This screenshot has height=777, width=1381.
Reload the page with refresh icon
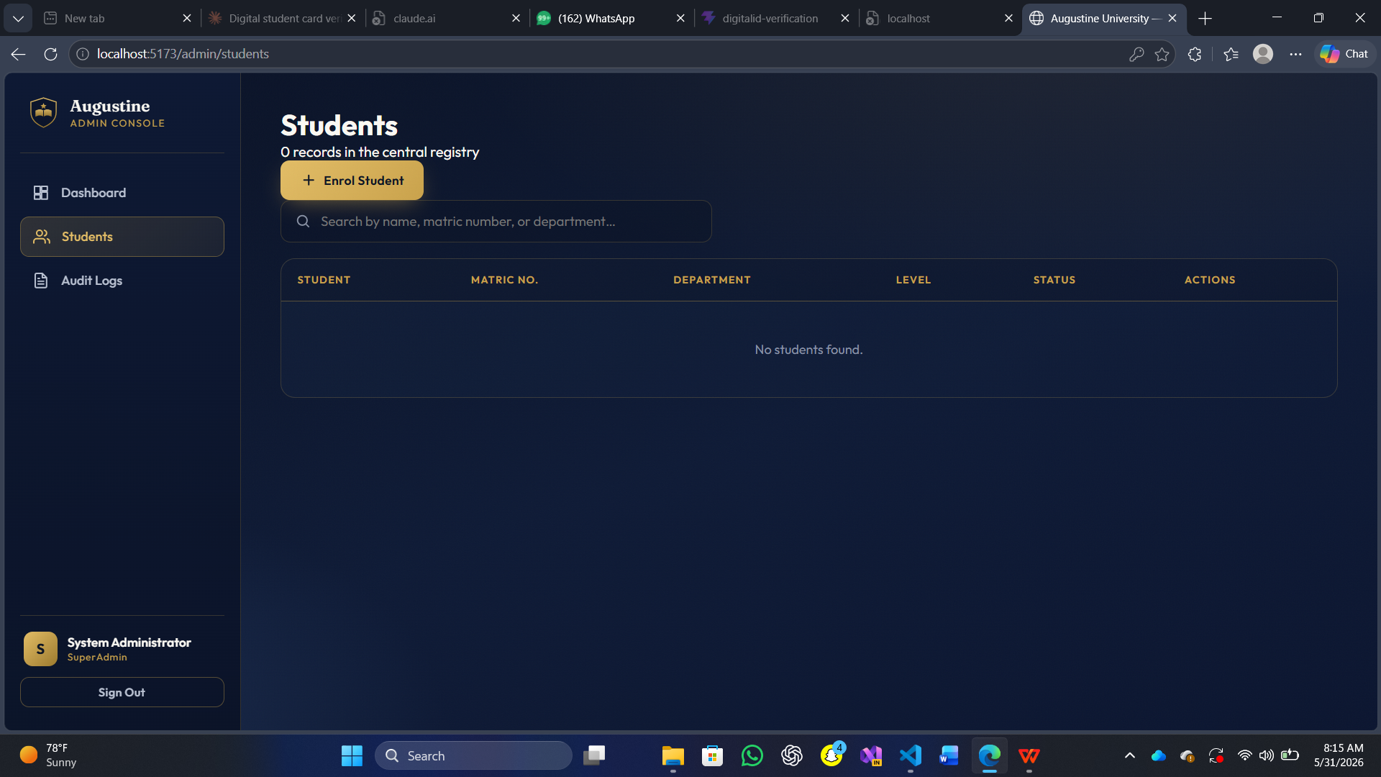[x=50, y=54]
